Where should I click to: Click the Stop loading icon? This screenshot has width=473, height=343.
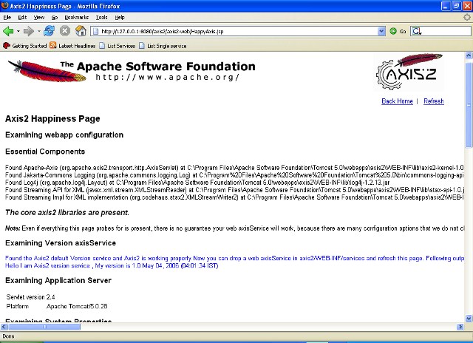65,31
